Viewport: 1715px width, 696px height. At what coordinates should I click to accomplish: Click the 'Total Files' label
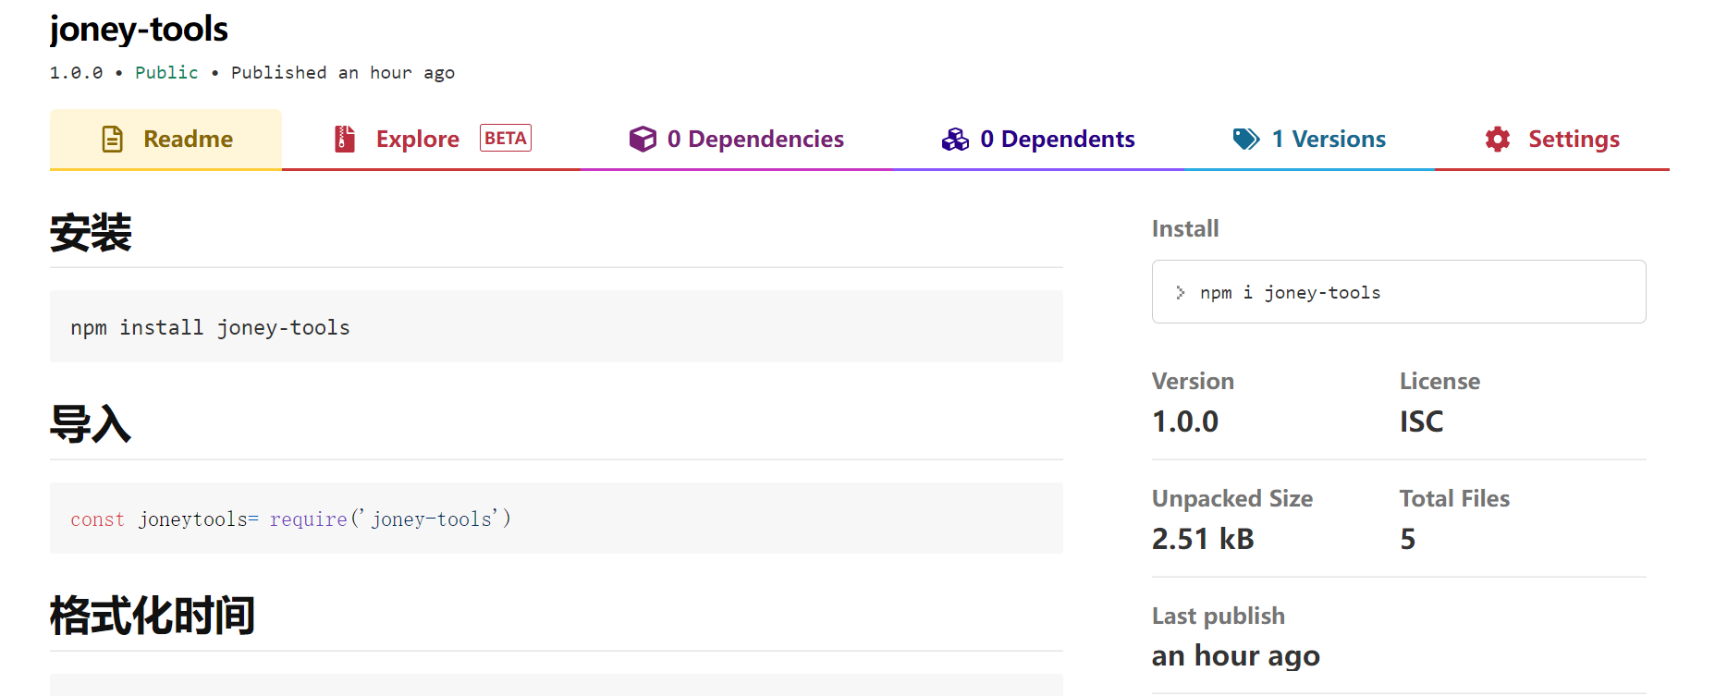[x=1454, y=498]
